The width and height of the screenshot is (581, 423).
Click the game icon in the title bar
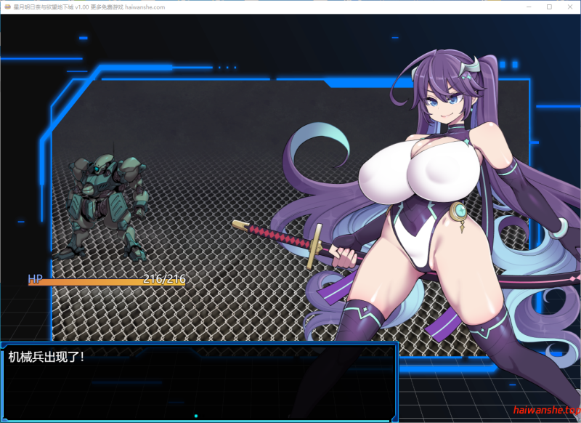(x=7, y=6)
